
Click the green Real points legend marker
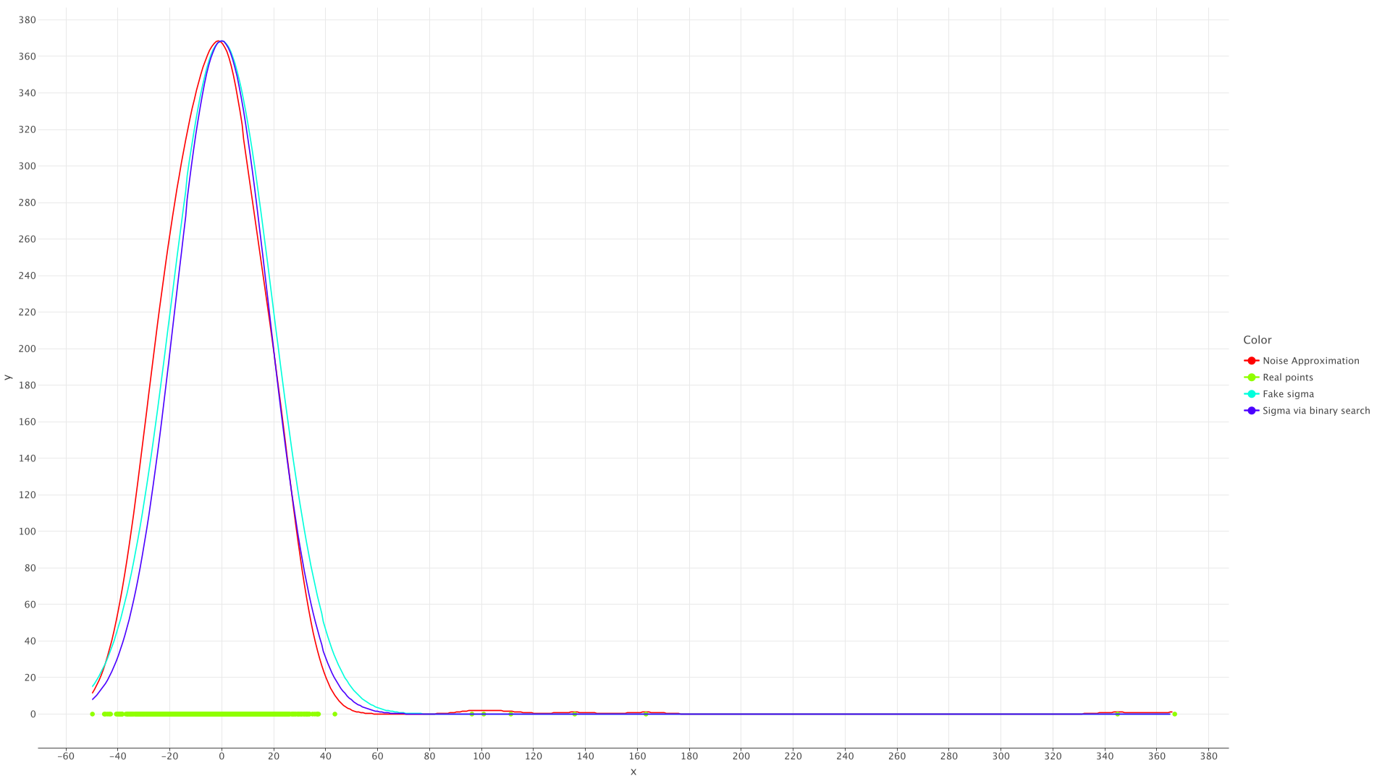click(1252, 377)
